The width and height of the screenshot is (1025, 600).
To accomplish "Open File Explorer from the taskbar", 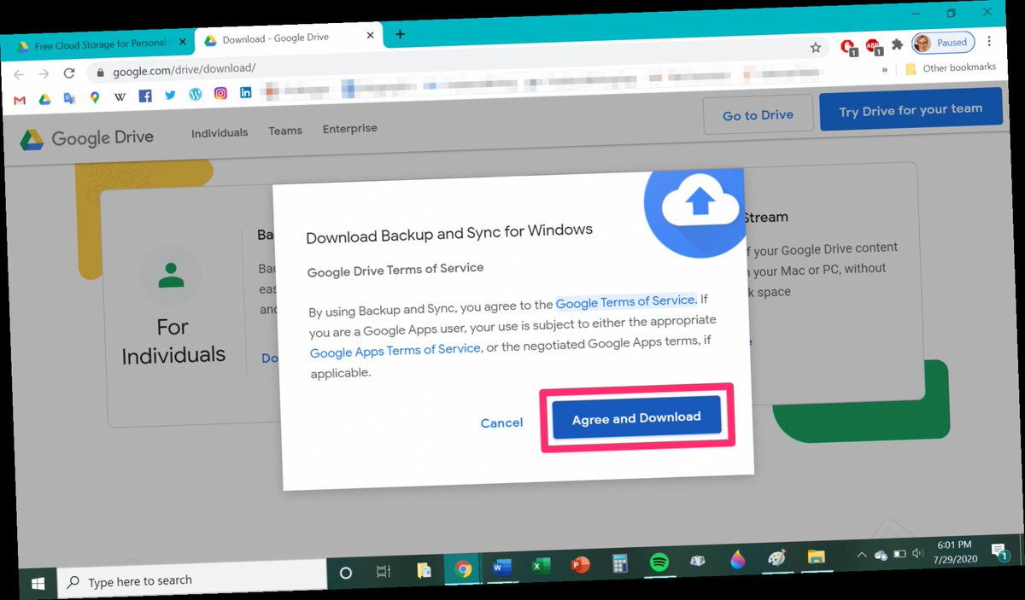I will [x=816, y=558].
